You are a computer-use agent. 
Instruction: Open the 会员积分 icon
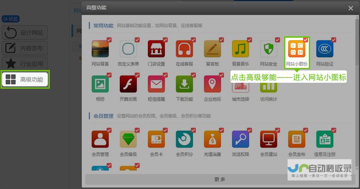pos(184,139)
